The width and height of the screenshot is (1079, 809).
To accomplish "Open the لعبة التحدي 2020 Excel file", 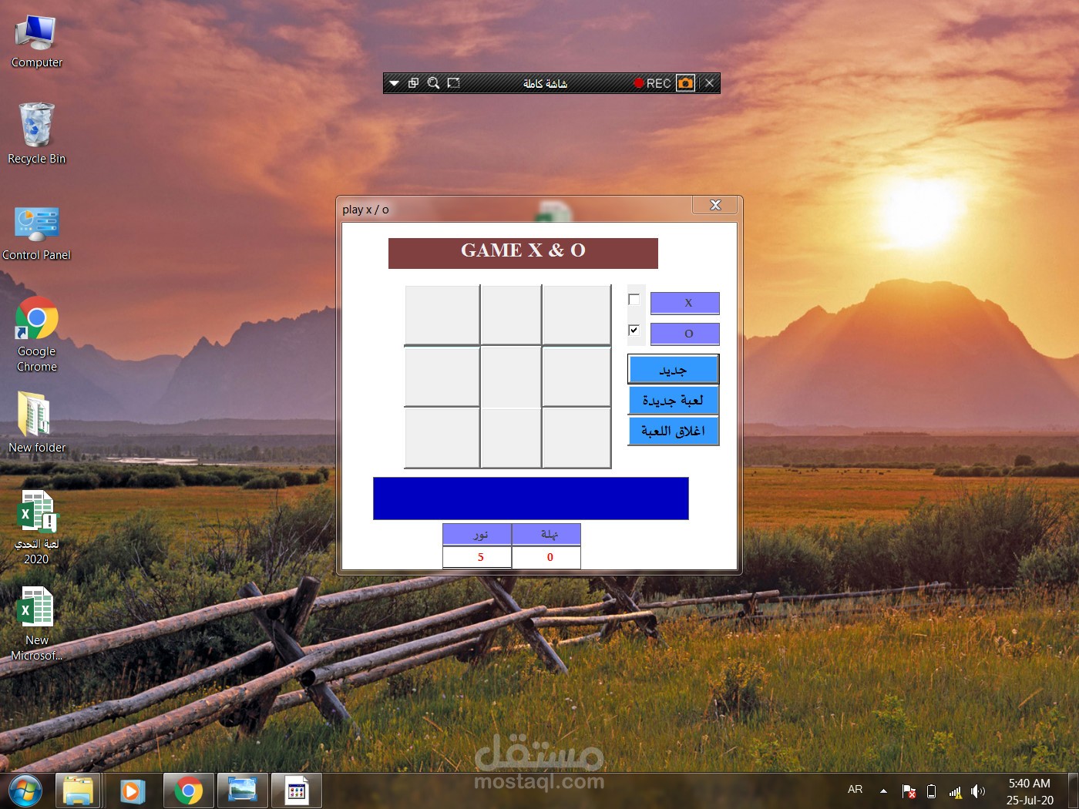I will pyautogui.click(x=36, y=528).
